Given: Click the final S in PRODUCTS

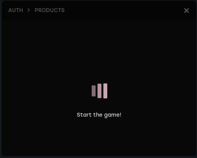Looking at the screenshot, I should pyautogui.click(x=63, y=10).
